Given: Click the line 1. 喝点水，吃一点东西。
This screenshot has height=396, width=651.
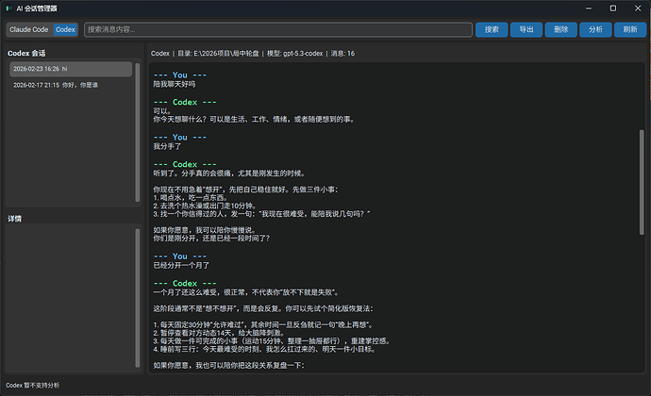Looking at the screenshot, I should [x=191, y=198].
